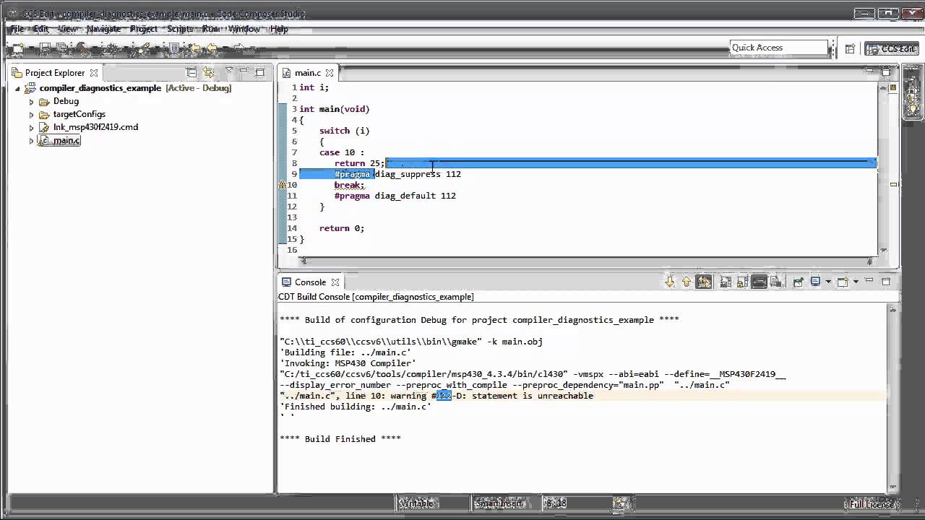This screenshot has width=925, height=520.
Task: Expand main.c node in Project Explorer
Action: [31, 141]
